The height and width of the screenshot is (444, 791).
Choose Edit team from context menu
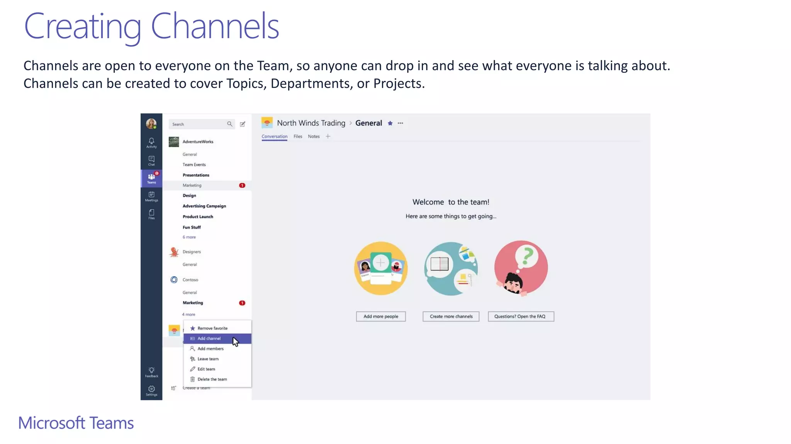(x=217, y=369)
